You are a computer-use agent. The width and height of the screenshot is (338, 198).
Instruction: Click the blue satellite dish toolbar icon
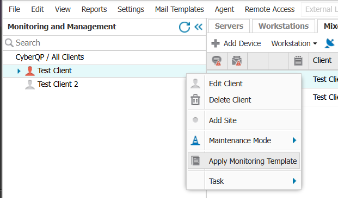click(329, 43)
